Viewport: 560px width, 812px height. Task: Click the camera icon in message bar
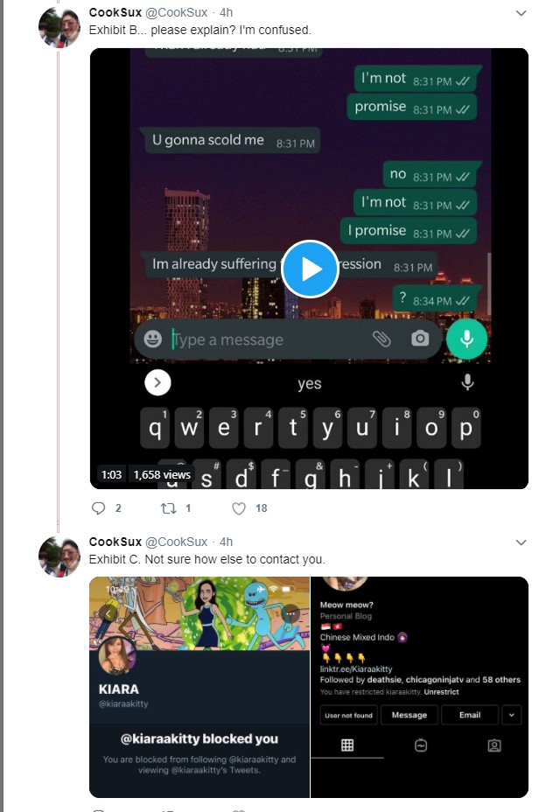point(420,339)
